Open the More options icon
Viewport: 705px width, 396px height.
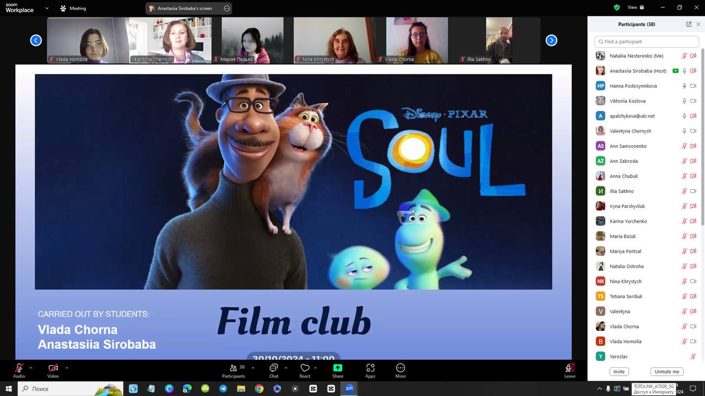point(400,369)
